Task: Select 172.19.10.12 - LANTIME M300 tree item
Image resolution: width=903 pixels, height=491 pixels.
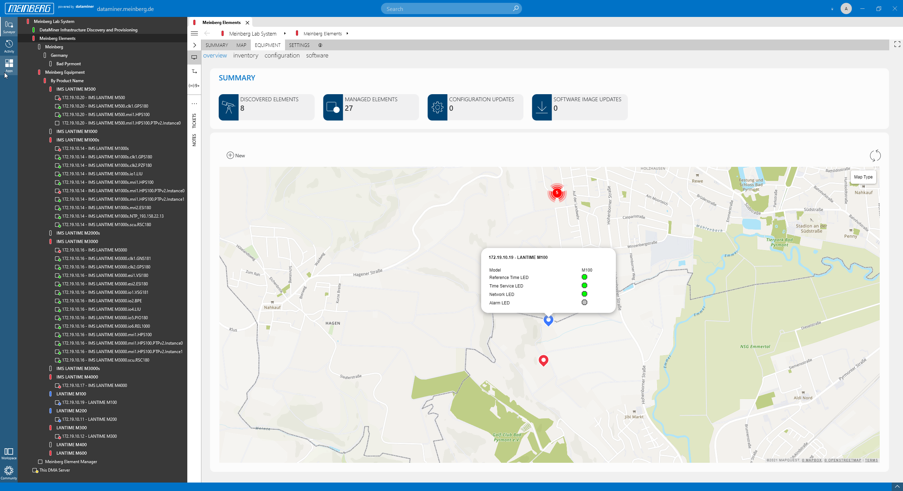Action: pos(89,436)
